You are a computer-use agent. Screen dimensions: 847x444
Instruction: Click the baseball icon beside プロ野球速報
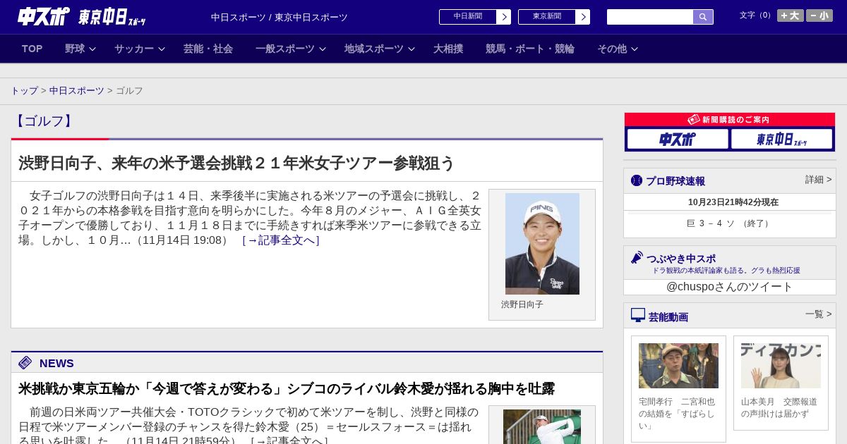(x=637, y=180)
